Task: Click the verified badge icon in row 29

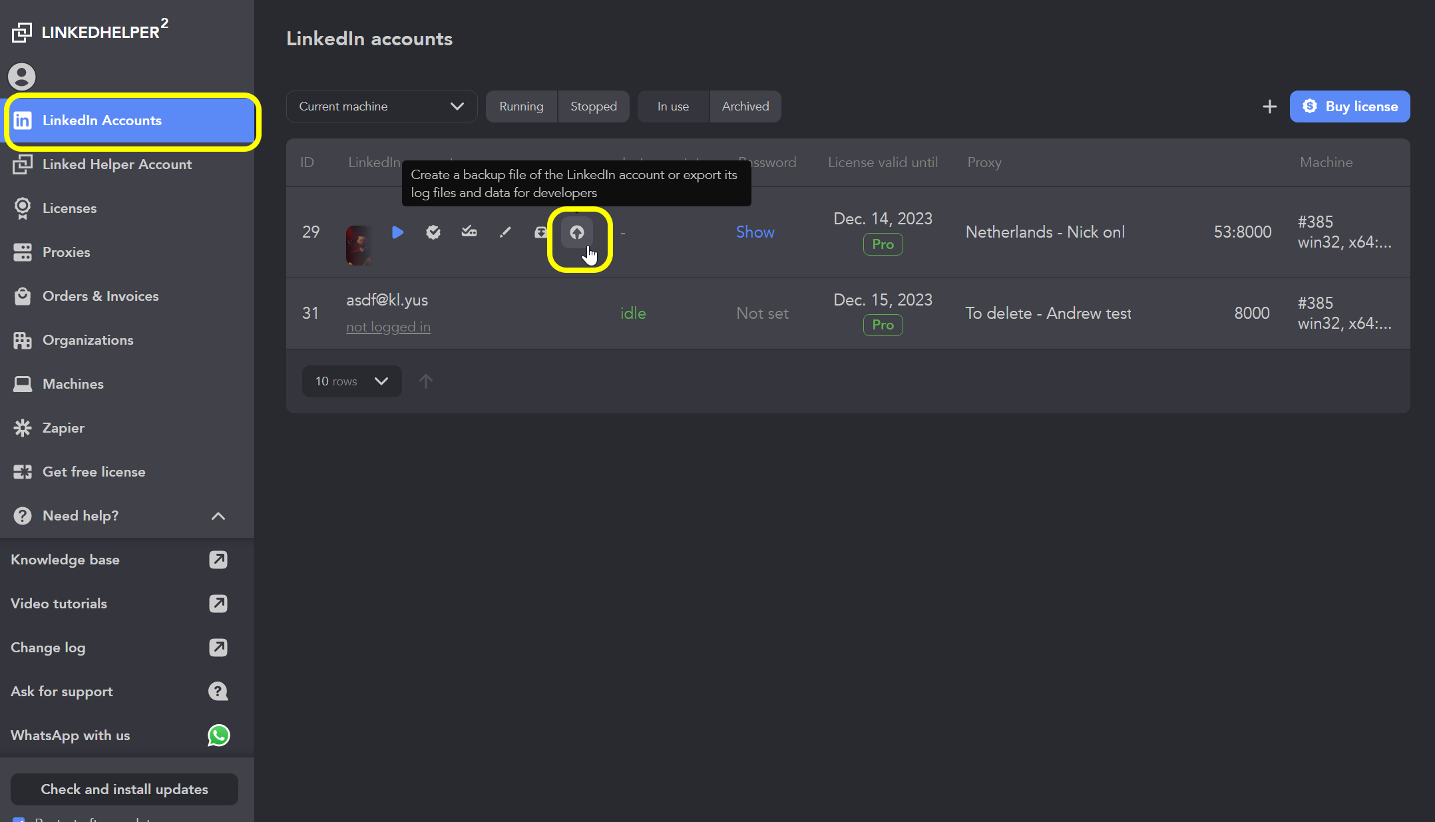Action: tap(433, 232)
